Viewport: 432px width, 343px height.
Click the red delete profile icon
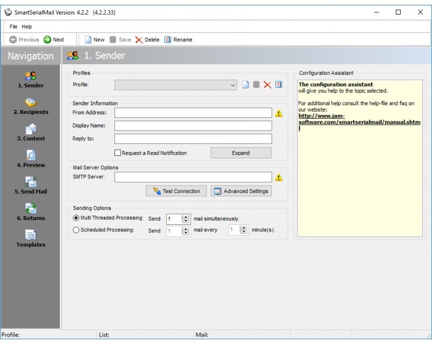click(267, 85)
